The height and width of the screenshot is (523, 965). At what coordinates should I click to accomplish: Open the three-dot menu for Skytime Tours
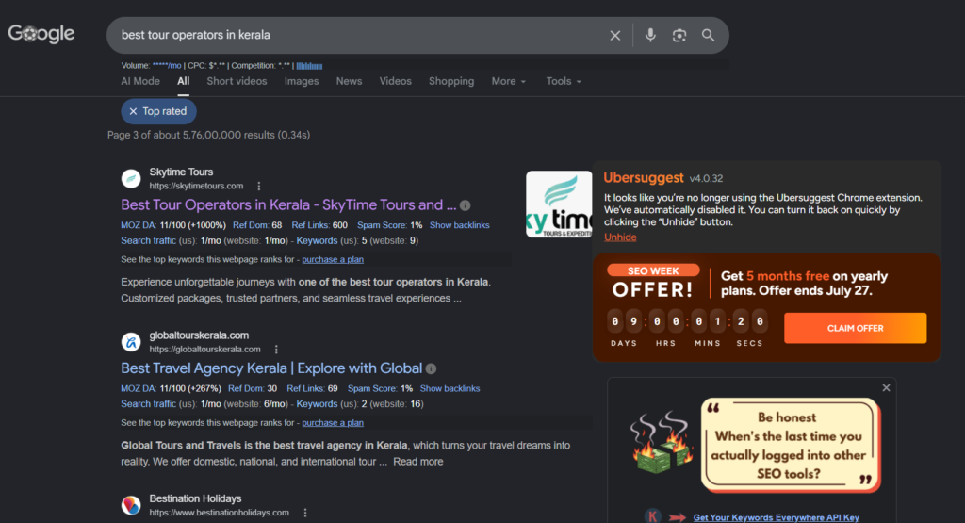259,186
